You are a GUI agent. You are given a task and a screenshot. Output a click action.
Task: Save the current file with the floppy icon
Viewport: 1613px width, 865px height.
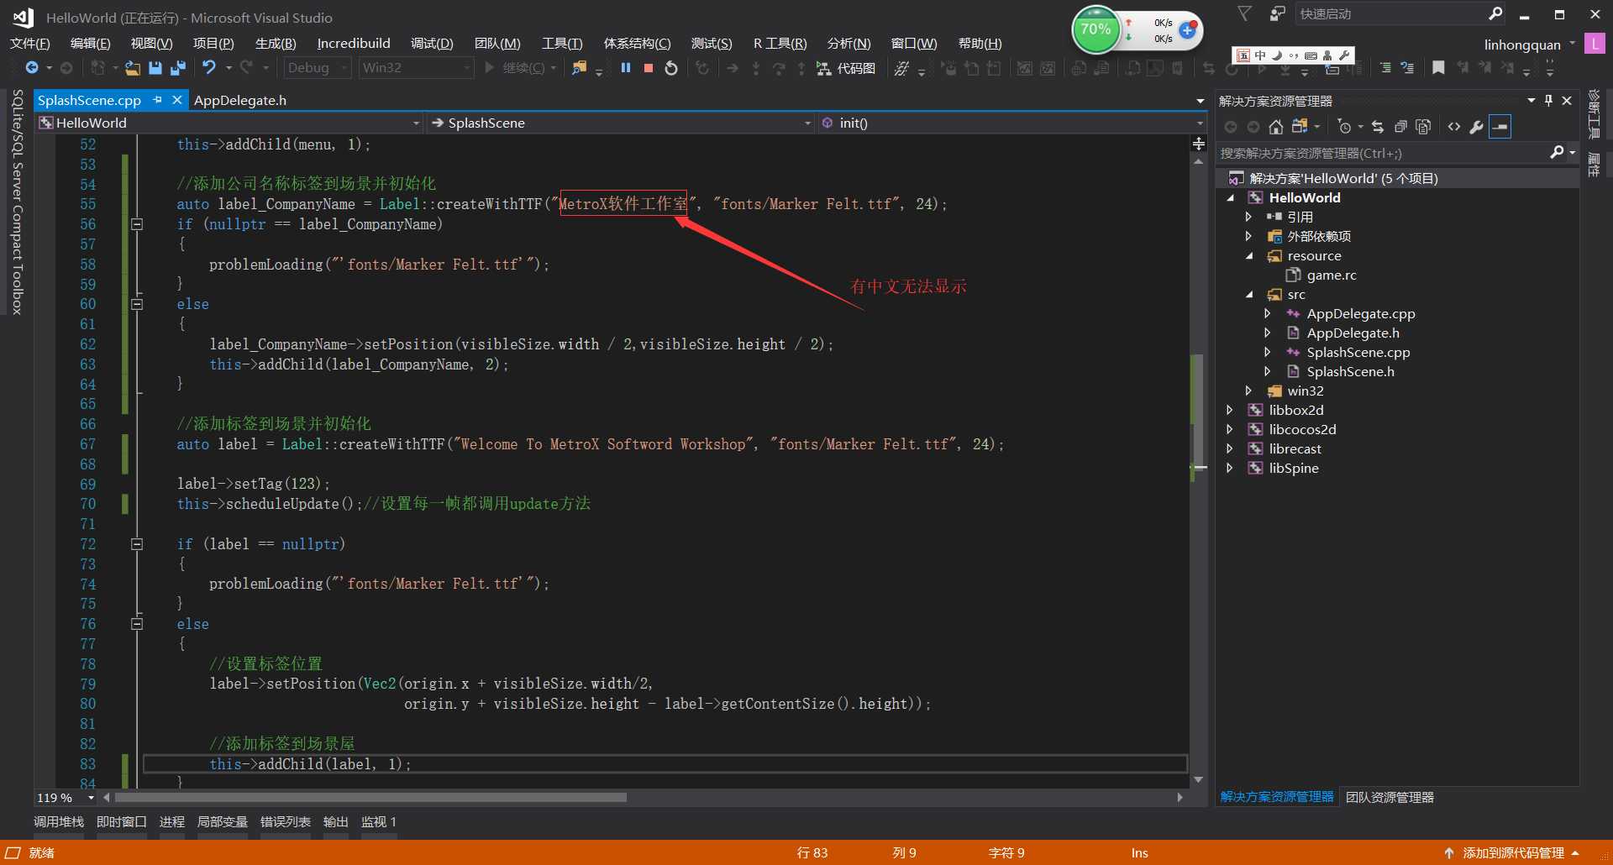click(155, 68)
